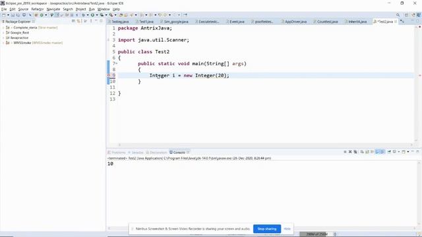422x237 pixels.
Task: Open the Debug dropdown arrow
Action: [88, 15]
